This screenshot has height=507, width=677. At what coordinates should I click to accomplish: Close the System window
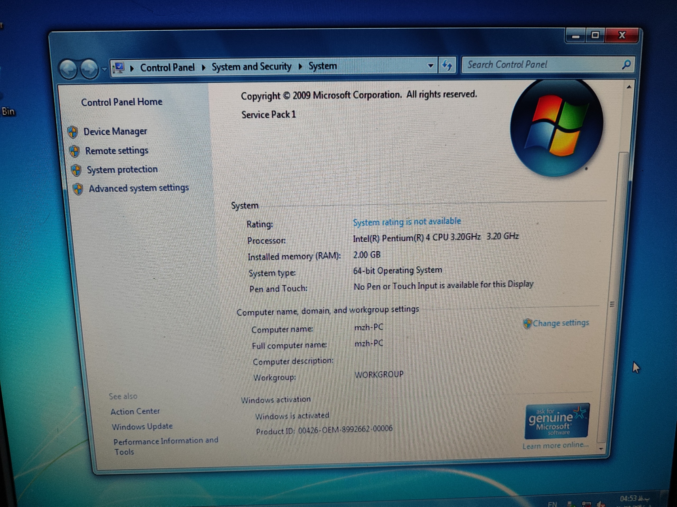622,35
